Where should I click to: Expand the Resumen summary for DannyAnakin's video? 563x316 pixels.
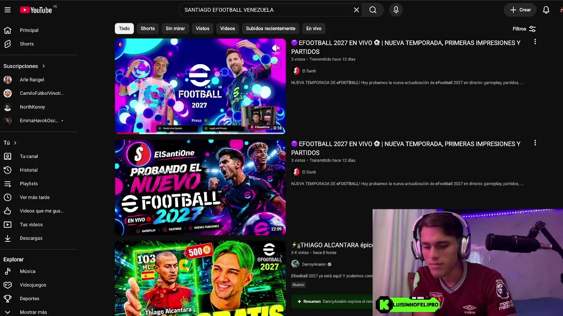tap(332, 302)
